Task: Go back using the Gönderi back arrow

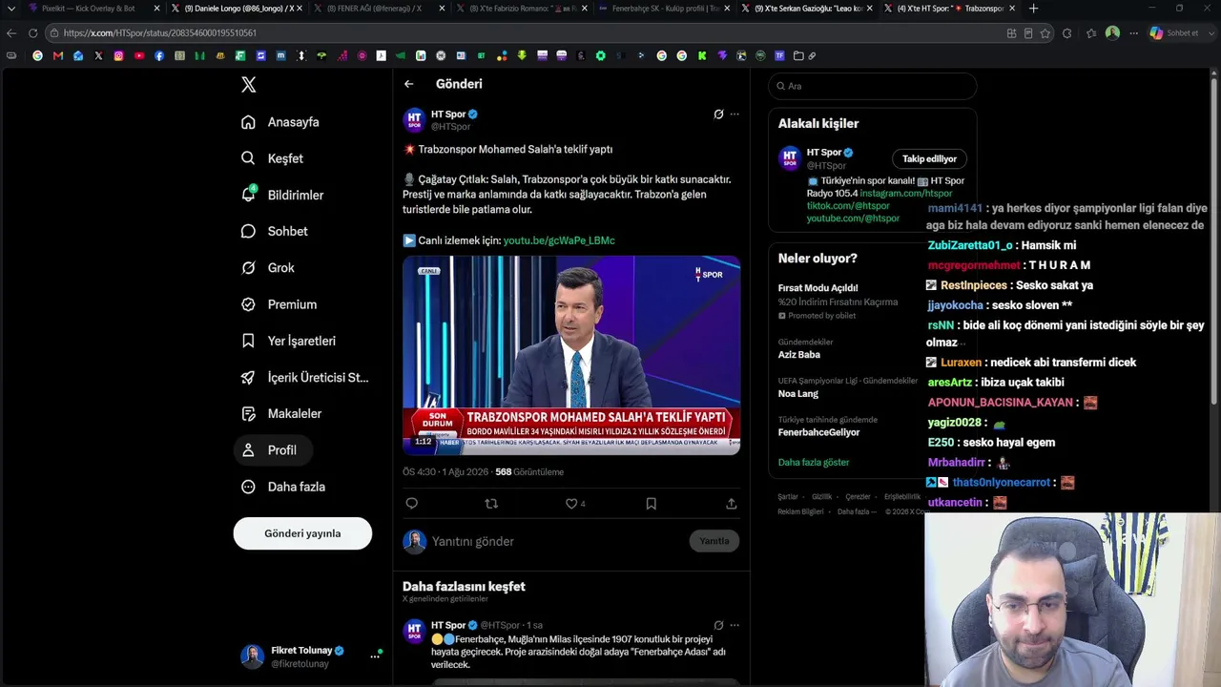Action: click(408, 84)
